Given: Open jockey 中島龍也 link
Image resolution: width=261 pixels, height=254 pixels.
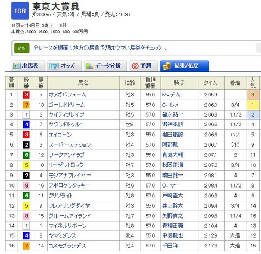Looking at the screenshot, I should pos(172,235).
